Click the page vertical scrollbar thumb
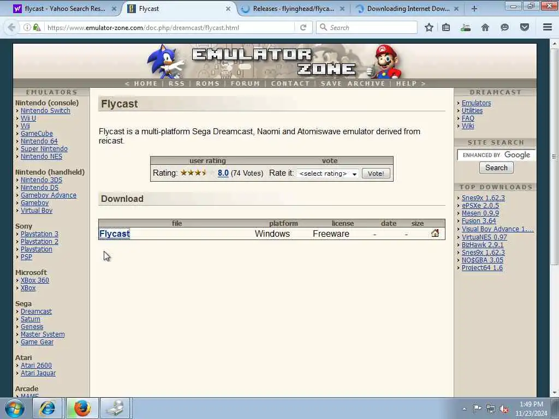Screen dimensions: 559x419 tap(554, 157)
